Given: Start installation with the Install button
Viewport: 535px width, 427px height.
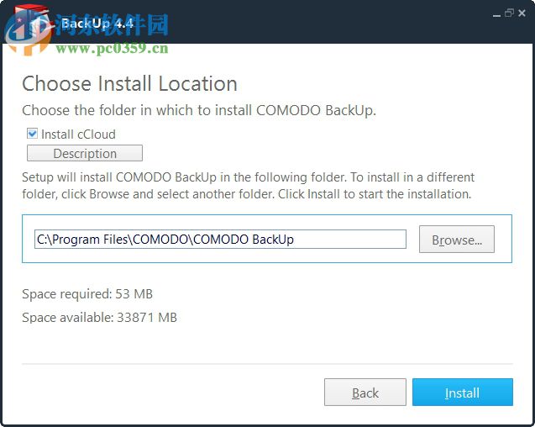Looking at the screenshot, I should click(462, 393).
